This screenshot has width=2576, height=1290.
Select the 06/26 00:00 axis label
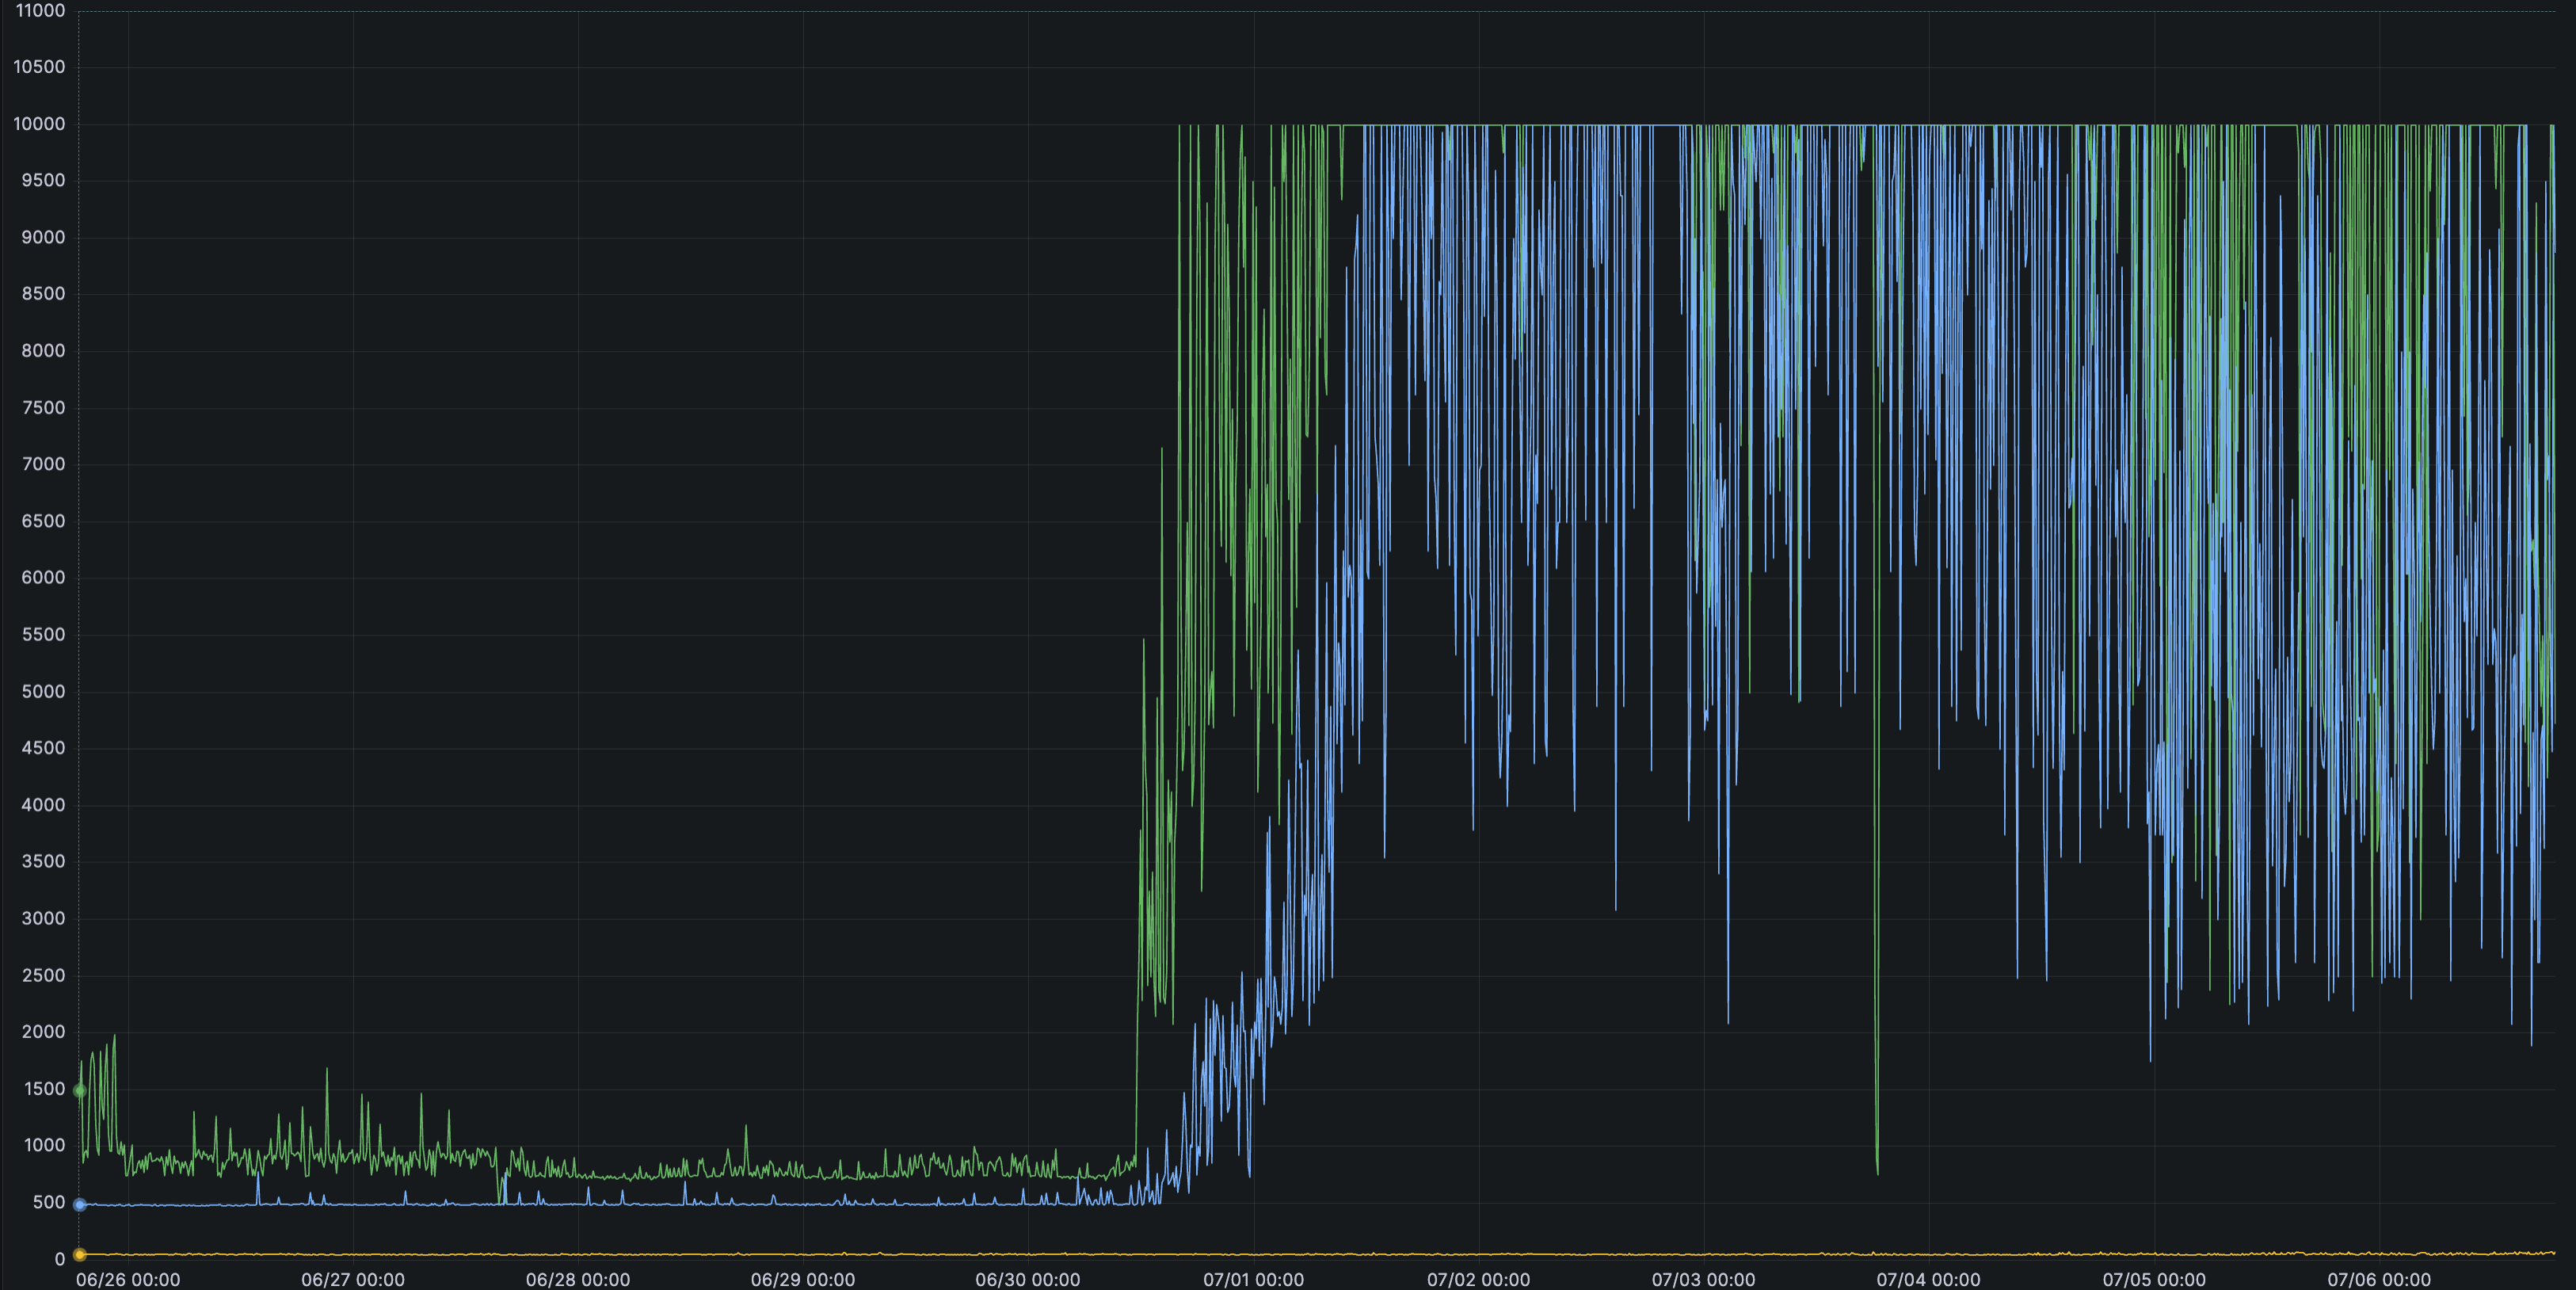click(x=128, y=1279)
